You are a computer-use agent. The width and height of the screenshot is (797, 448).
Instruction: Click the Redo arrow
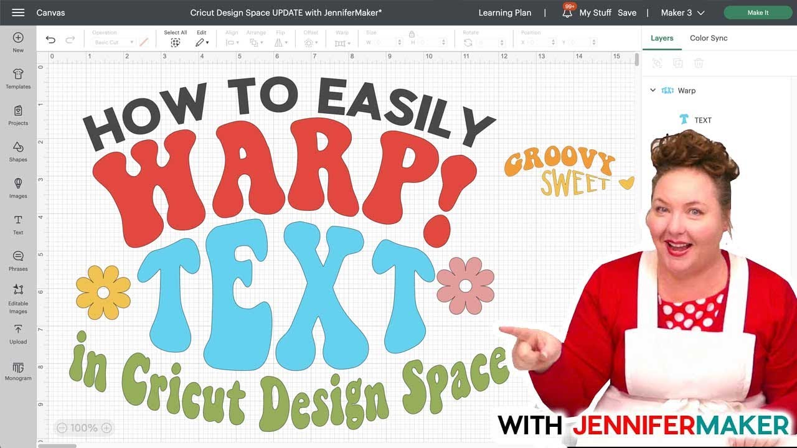(x=70, y=40)
